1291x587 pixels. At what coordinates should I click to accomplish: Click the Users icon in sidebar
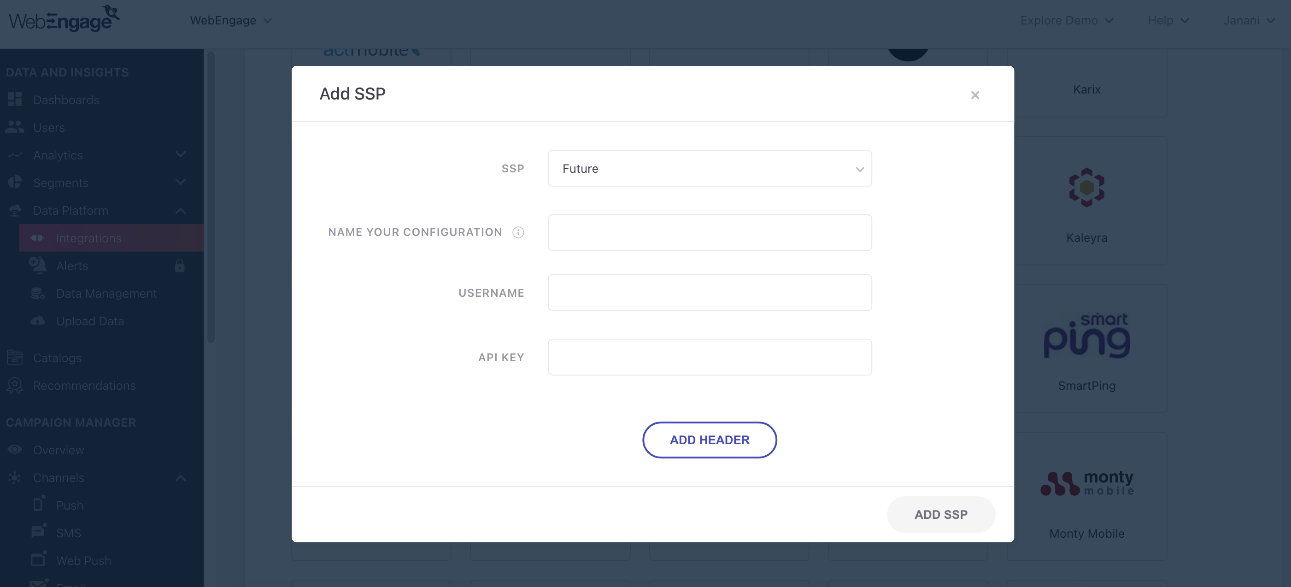[x=15, y=127]
